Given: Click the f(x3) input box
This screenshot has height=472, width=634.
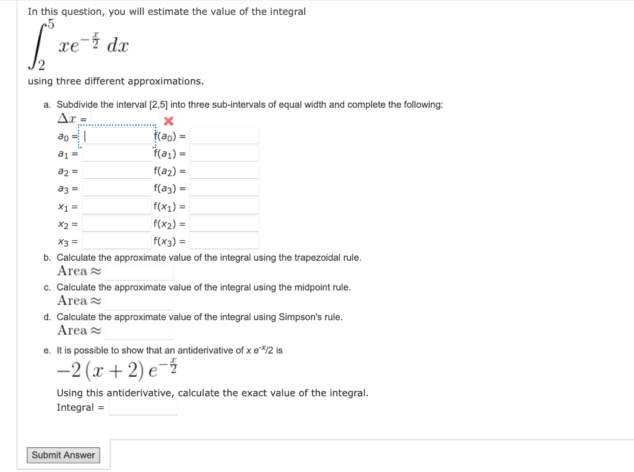Looking at the screenshot, I should click(224, 241).
